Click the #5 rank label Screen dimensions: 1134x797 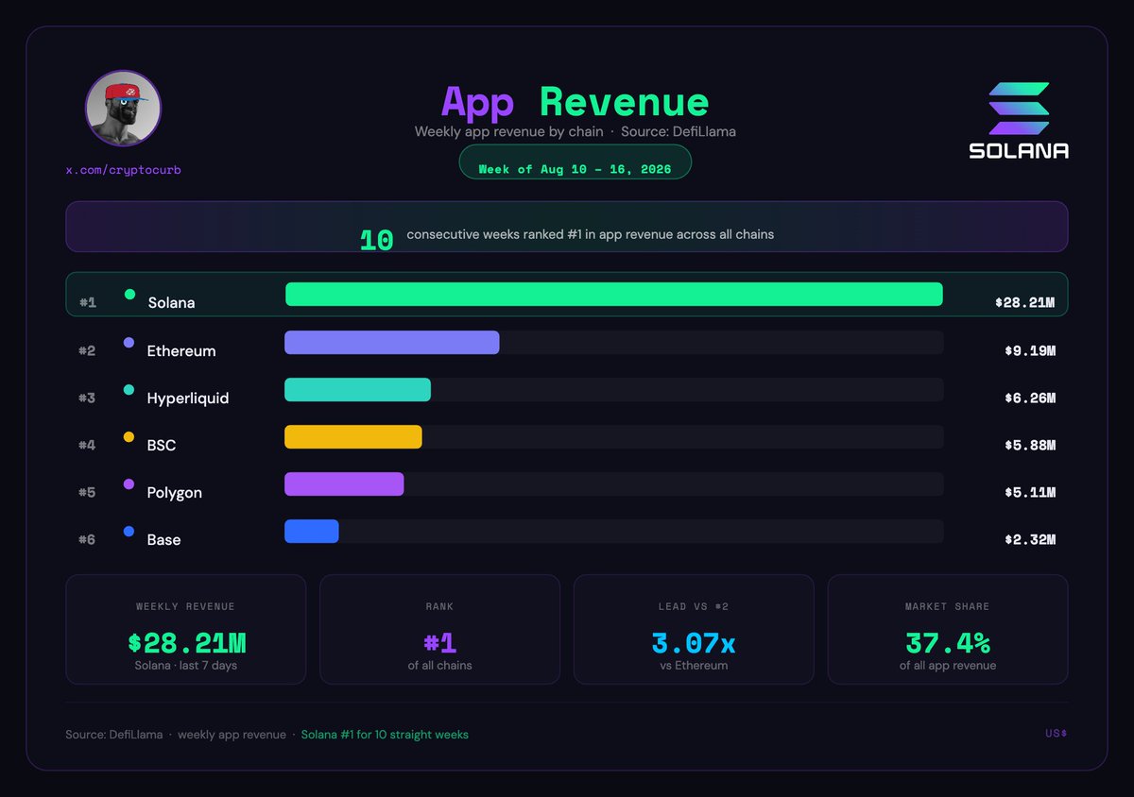pyautogui.click(x=87, y=492)
